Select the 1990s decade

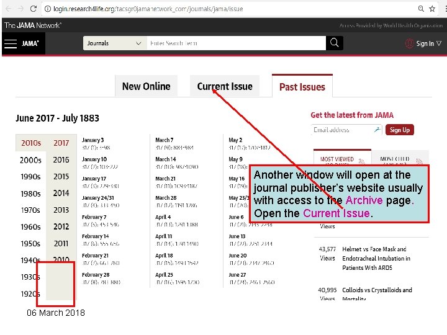coord(30,177)
